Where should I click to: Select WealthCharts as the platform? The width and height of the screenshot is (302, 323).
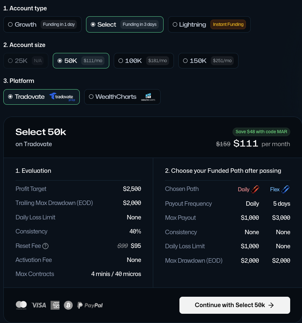(122, 97)
